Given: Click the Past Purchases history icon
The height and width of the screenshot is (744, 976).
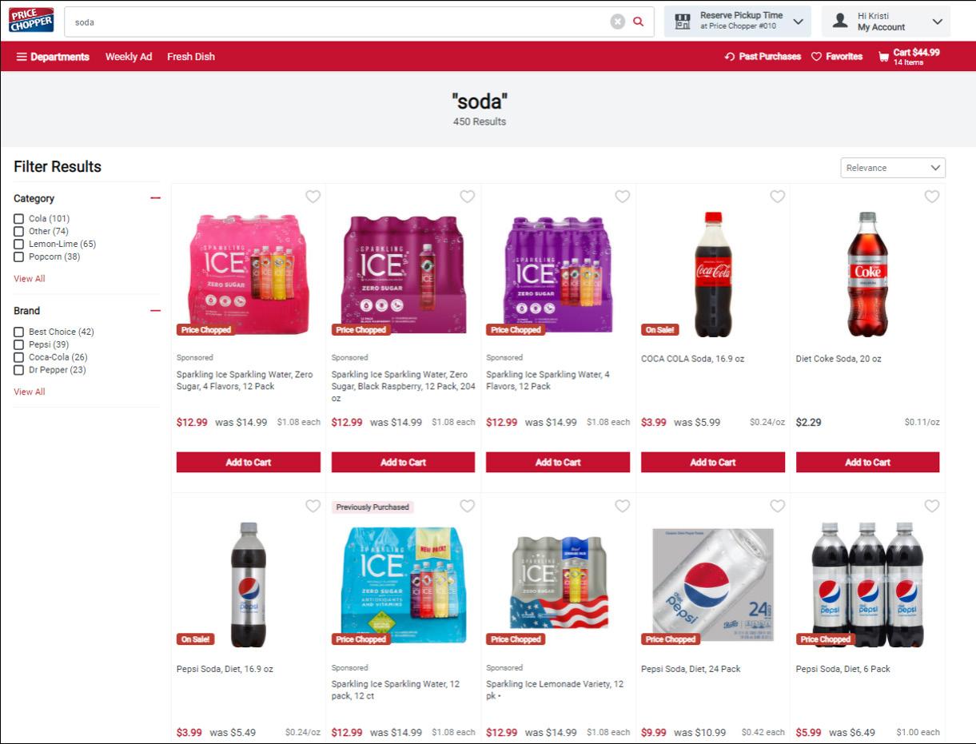Looking at the screenshot, I should (729, 57).
